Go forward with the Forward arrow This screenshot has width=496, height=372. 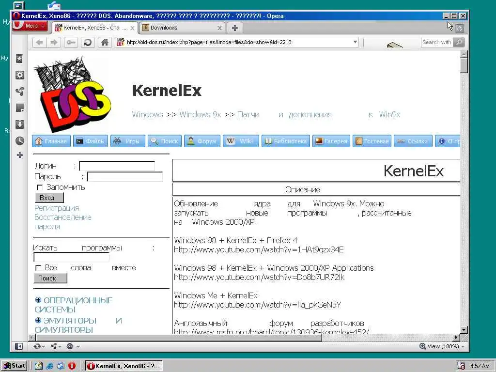tap(54, 42)
